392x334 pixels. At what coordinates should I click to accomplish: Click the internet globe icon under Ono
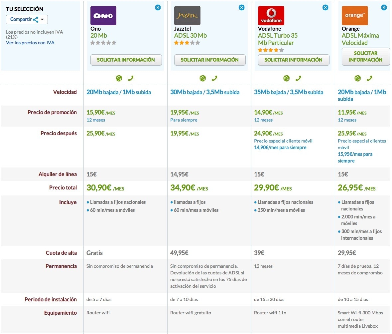tap(119, 78)
